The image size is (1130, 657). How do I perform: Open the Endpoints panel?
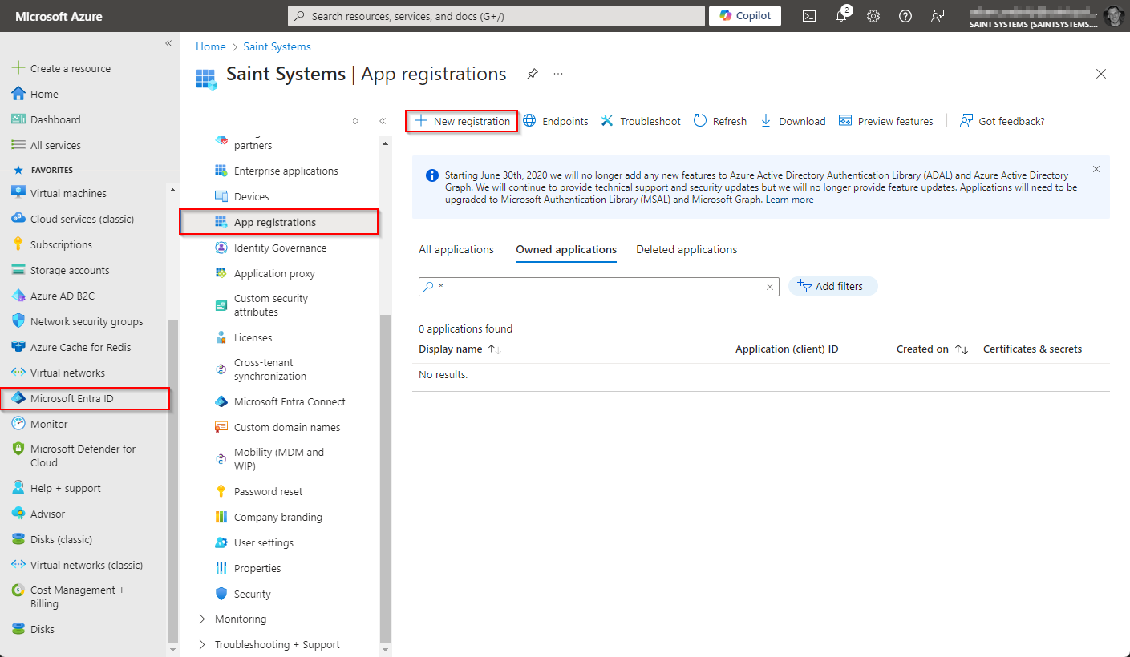point(555,120)
